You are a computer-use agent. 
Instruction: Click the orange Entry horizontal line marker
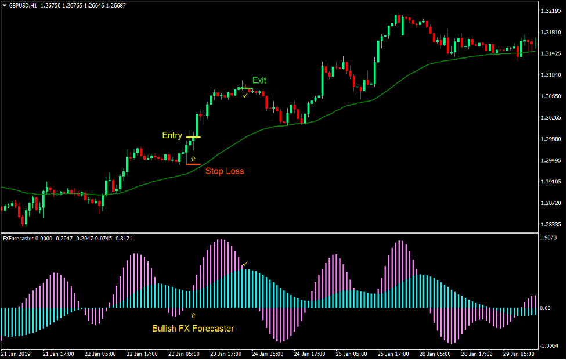pos(193,138)
